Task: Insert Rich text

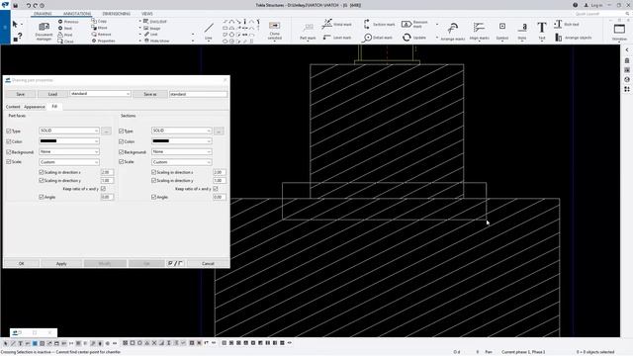Action: click(x=567, y=24)
